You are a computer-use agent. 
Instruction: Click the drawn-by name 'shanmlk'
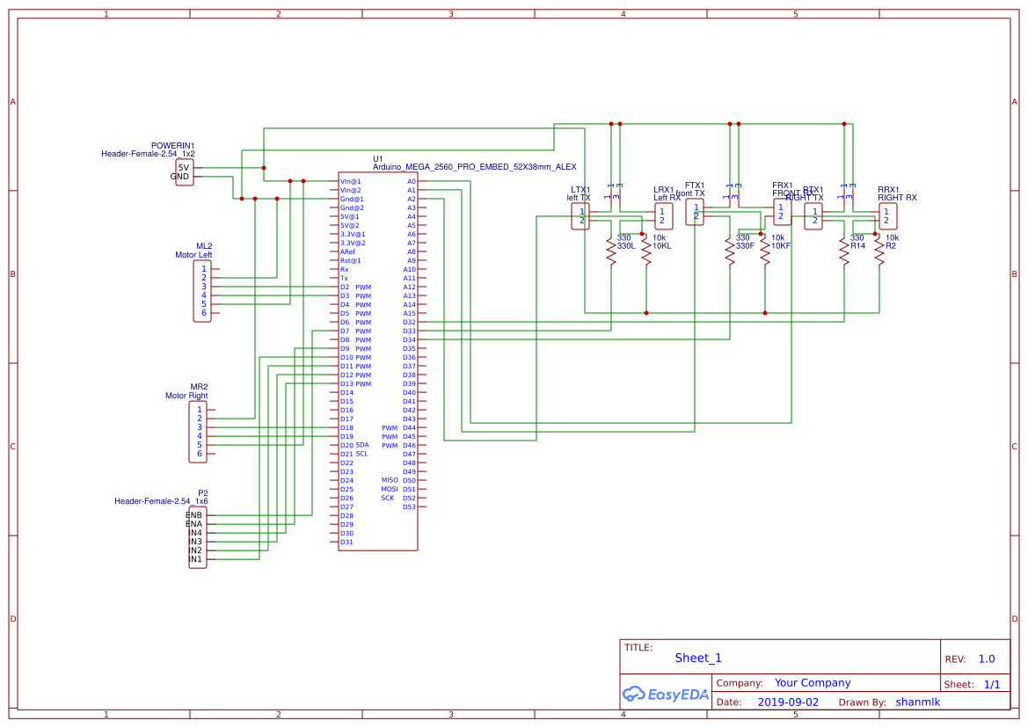coord(918,702)
